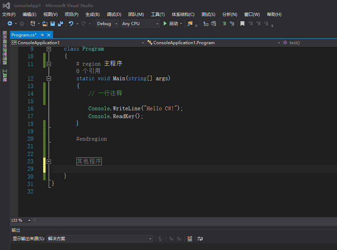Viewport: 337px width, 250px height.
Task: Toggle a bookmark on the current line
Action: (x=243, y=23)
